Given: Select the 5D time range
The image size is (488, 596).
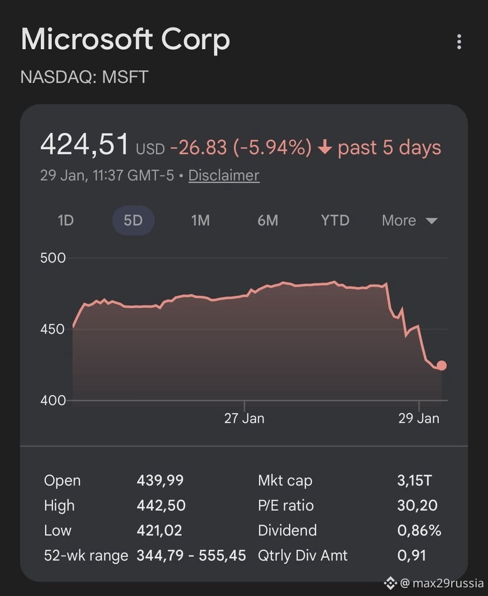Looking at the screenshot, I should 133,221.
